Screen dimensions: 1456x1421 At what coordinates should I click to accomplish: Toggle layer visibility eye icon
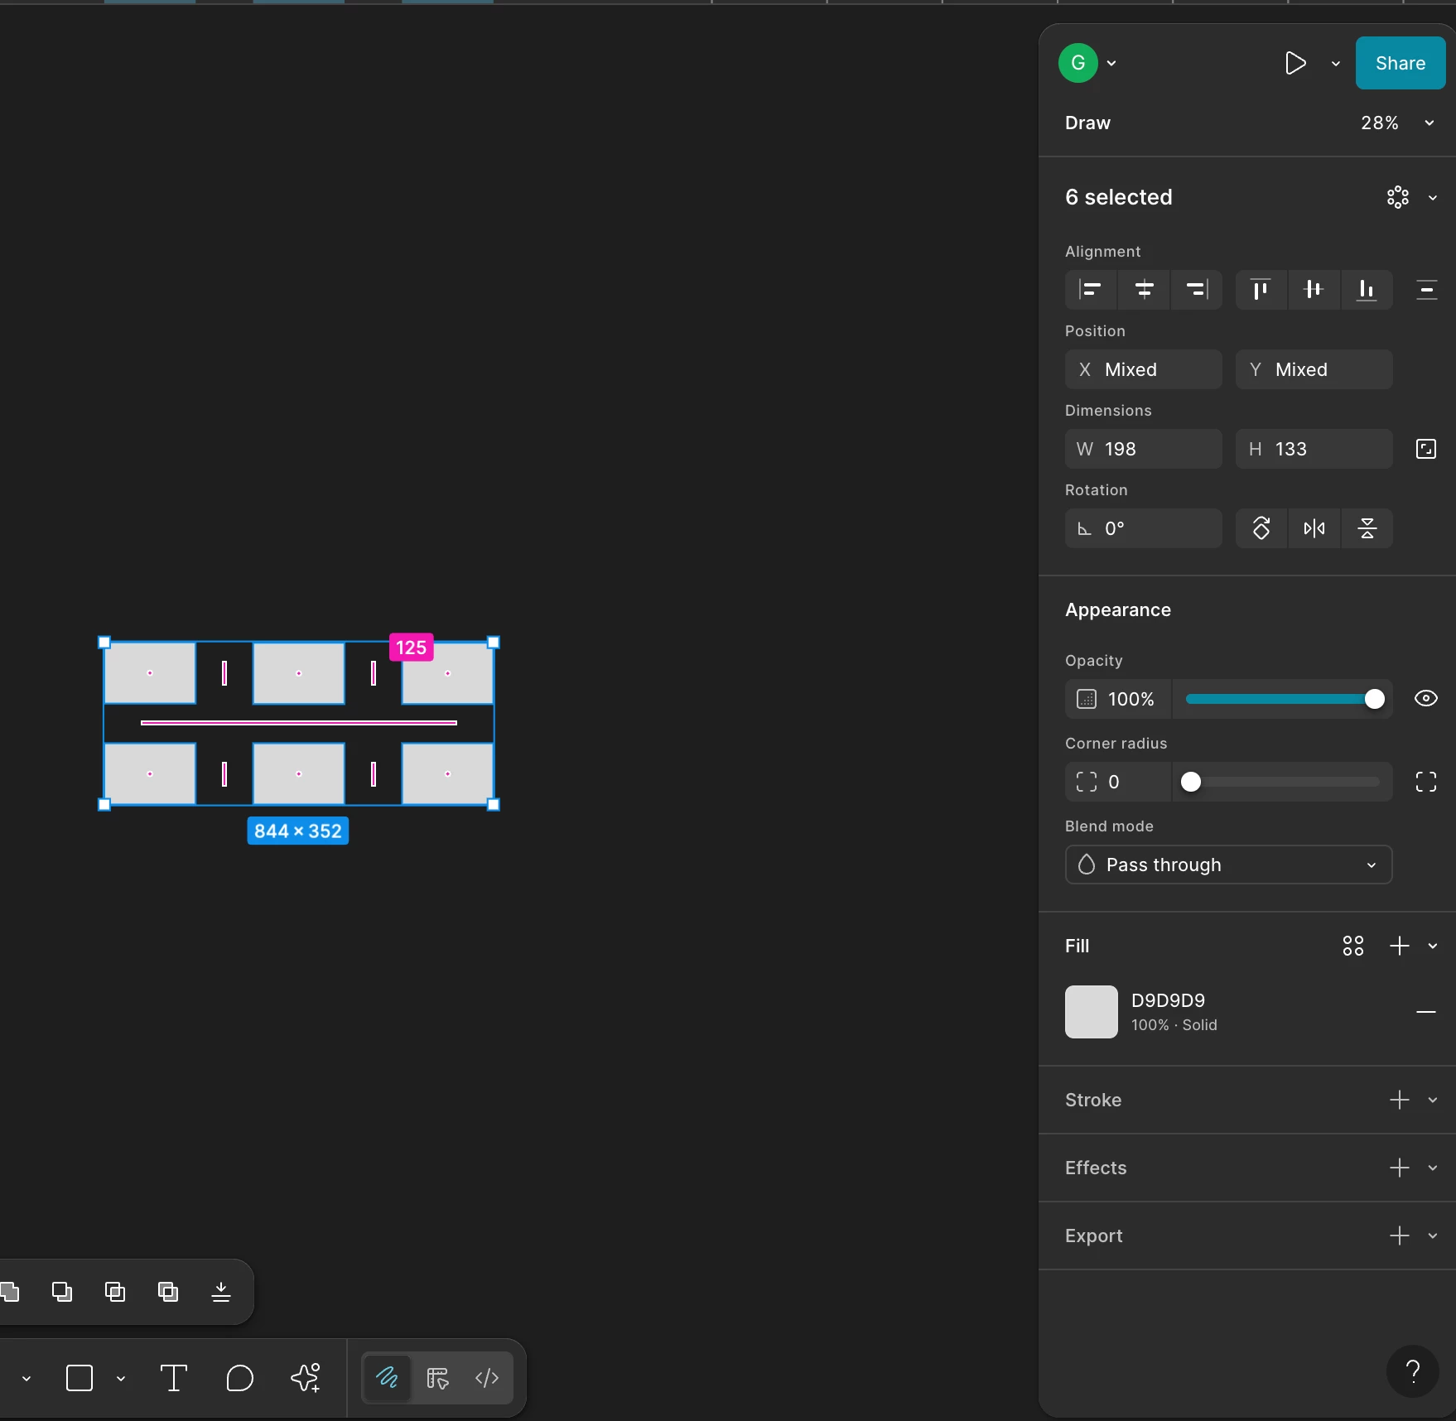tap(1426, 699)
